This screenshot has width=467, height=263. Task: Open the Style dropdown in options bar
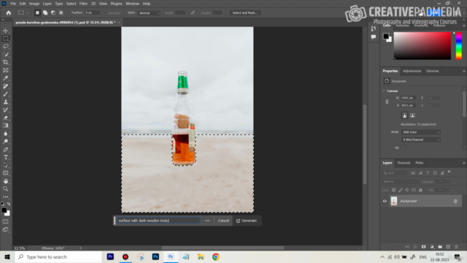[149, 13]
